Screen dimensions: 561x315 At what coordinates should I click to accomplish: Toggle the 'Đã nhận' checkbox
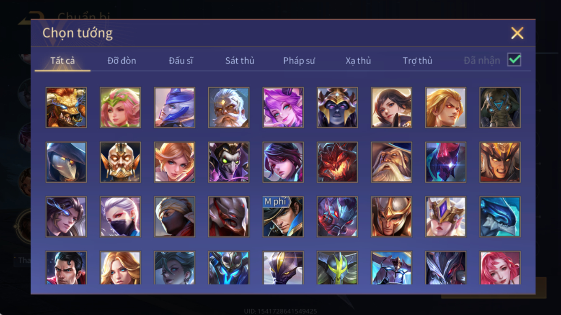[x=514, y=60]
